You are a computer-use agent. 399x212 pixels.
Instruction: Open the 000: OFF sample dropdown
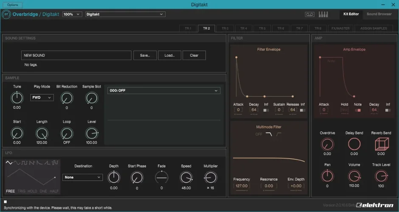click(164, 90)
